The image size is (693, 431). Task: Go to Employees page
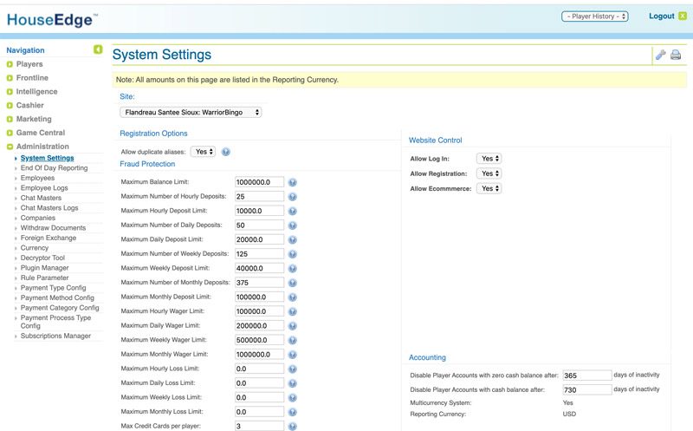(x=37, y=178)
